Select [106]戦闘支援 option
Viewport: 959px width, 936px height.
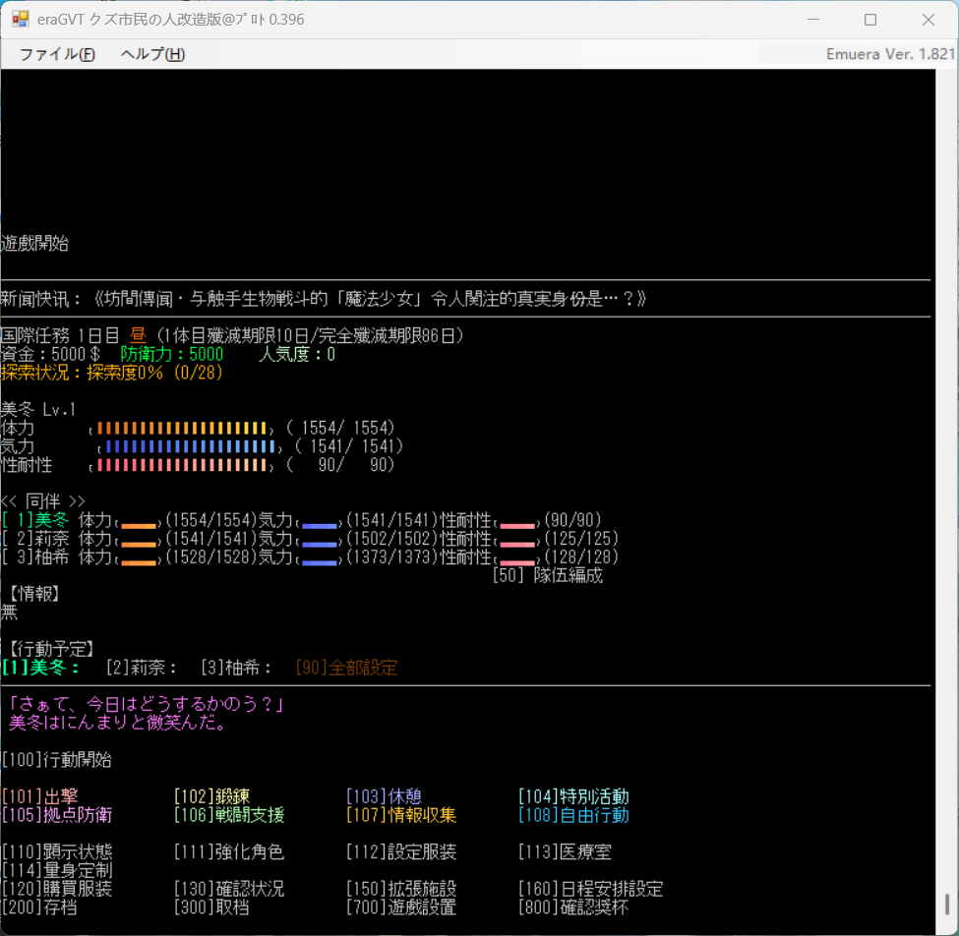(x=229, y=815)
